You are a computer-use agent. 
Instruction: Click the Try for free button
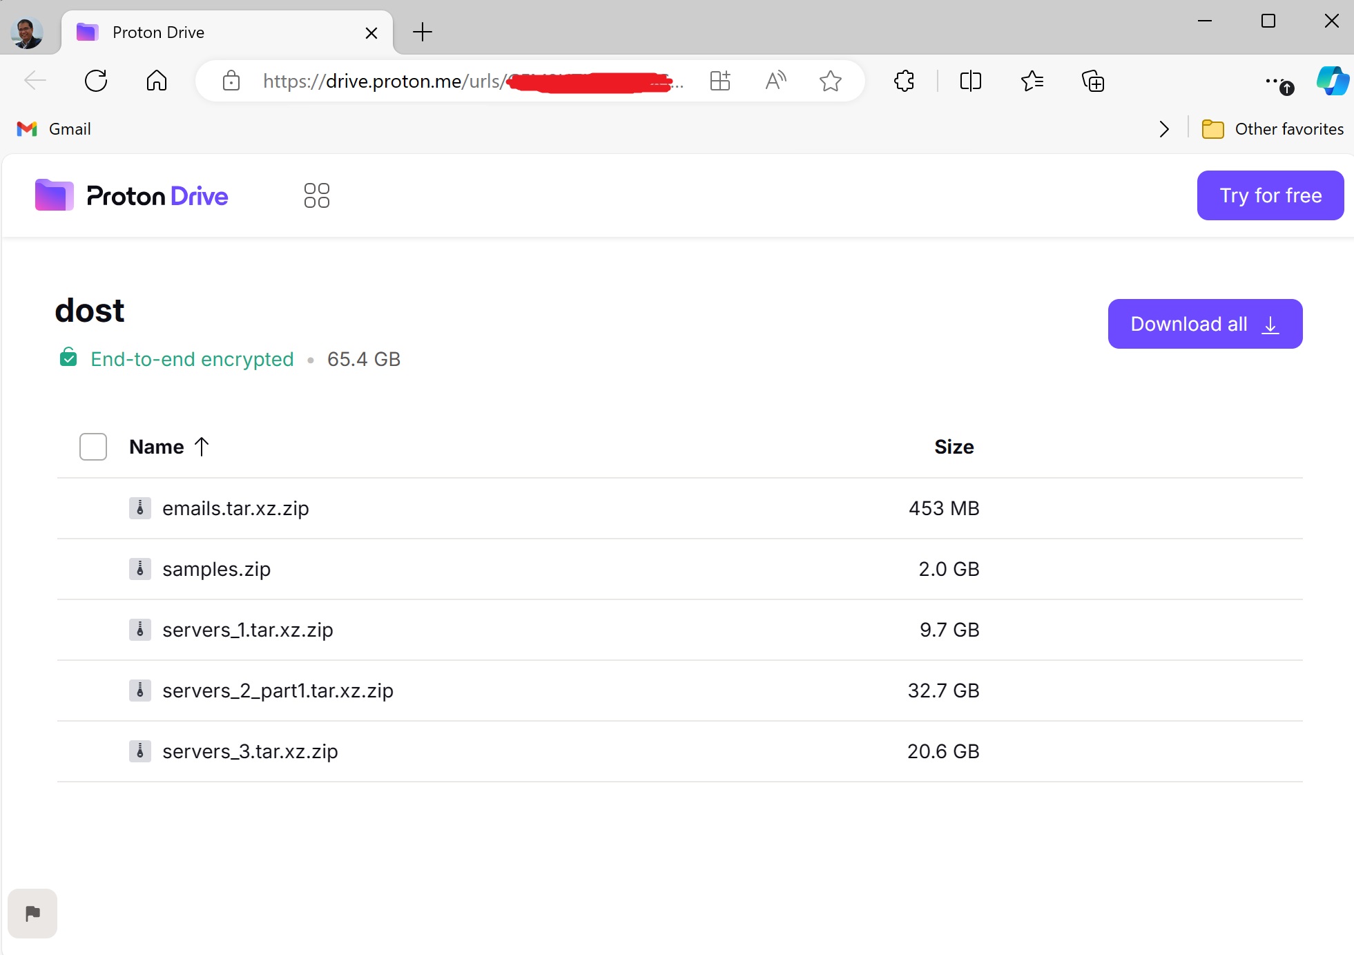pos(1270,195)
